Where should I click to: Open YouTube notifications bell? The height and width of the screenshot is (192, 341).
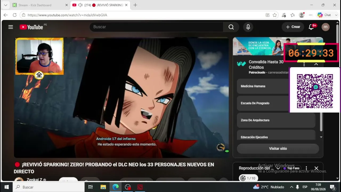[311, 27]
